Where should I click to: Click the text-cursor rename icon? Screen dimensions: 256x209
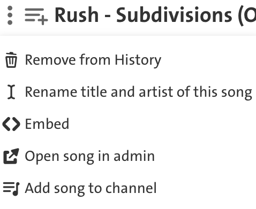11,92
